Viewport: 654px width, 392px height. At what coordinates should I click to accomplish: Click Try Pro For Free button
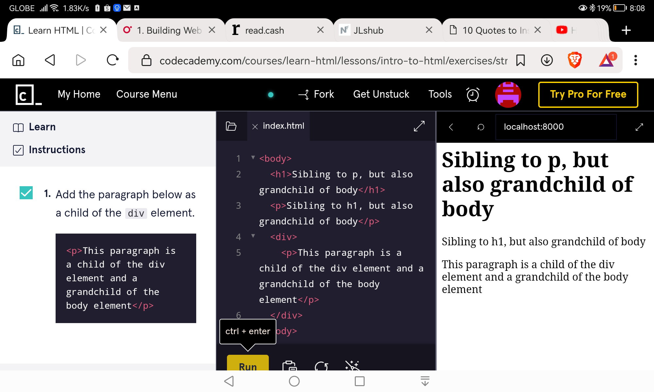pos(588,94)
